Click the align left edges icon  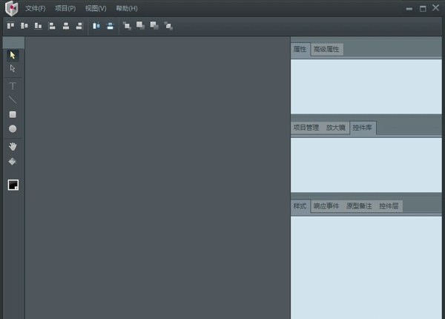pos(53,26)
